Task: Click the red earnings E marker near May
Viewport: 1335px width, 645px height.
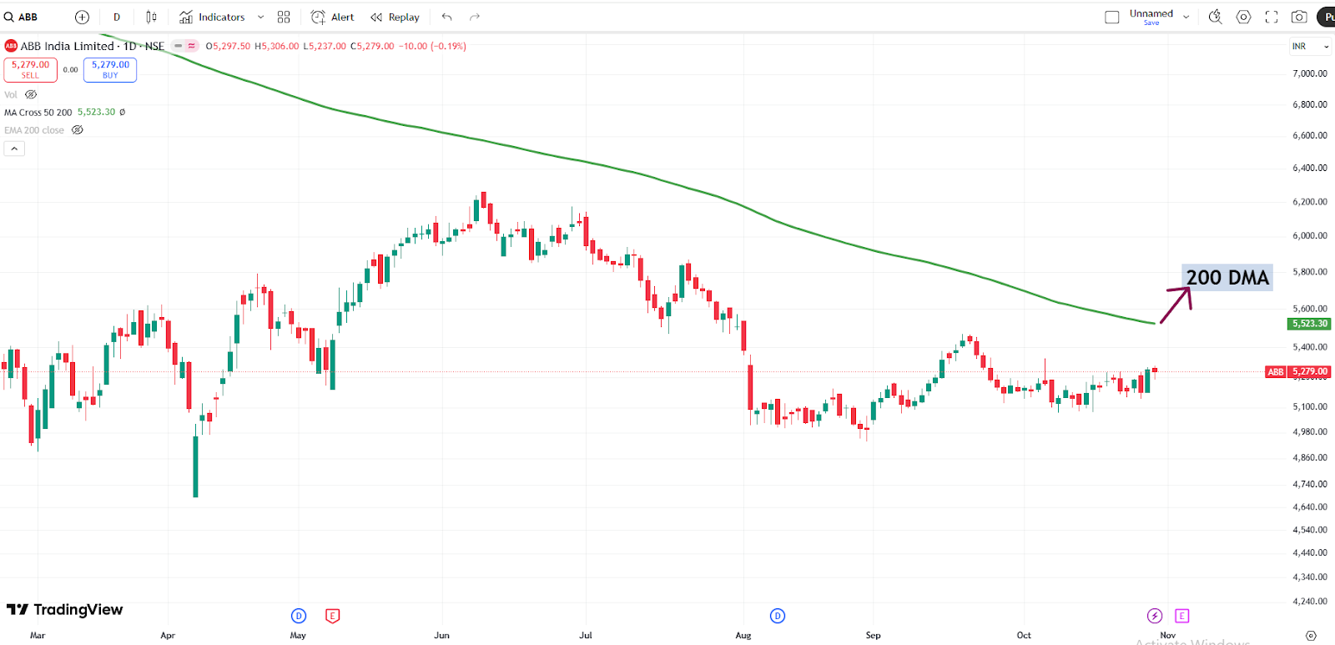Action: tap(332, 616)
